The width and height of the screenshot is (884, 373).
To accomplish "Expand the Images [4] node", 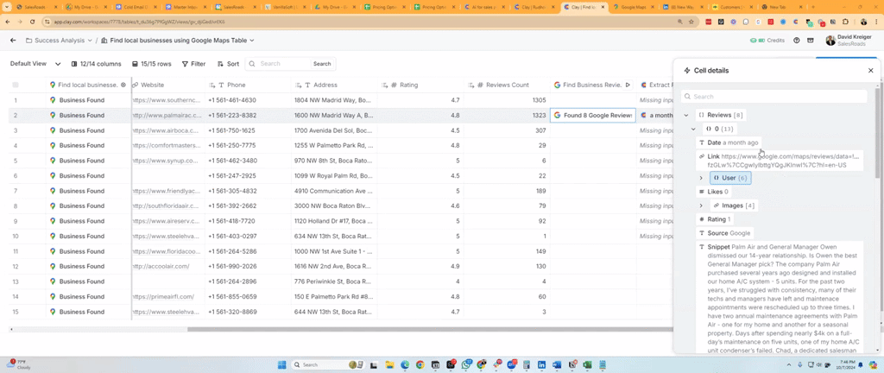I will [x=701, y=205].
